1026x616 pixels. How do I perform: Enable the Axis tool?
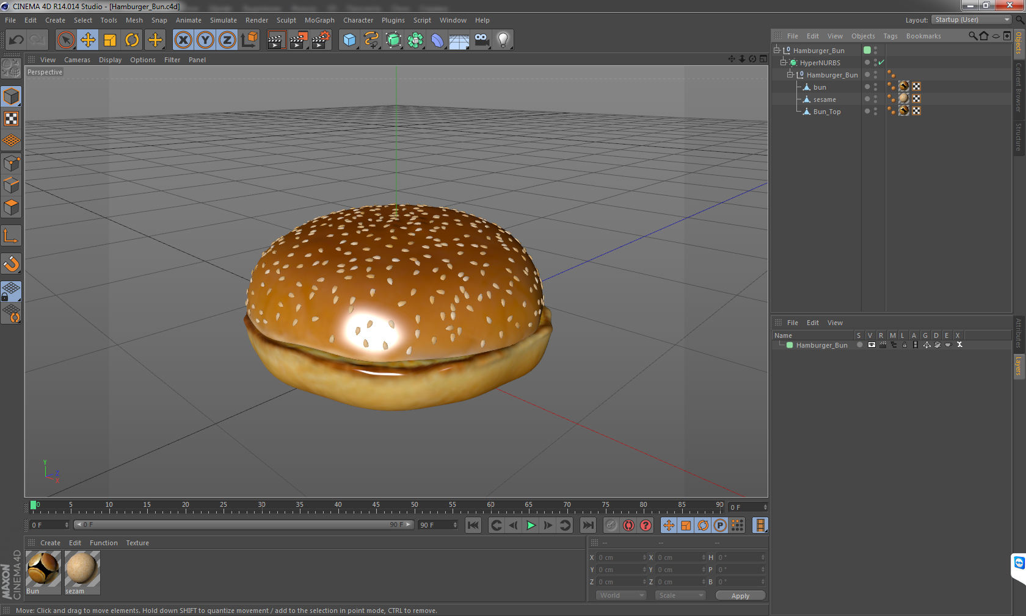point(12,235)
